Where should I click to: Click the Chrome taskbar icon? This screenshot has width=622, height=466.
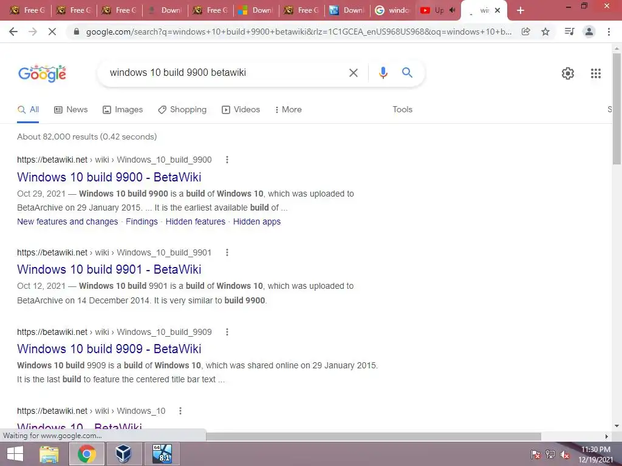pyautogui.click(x=87, y=454)
